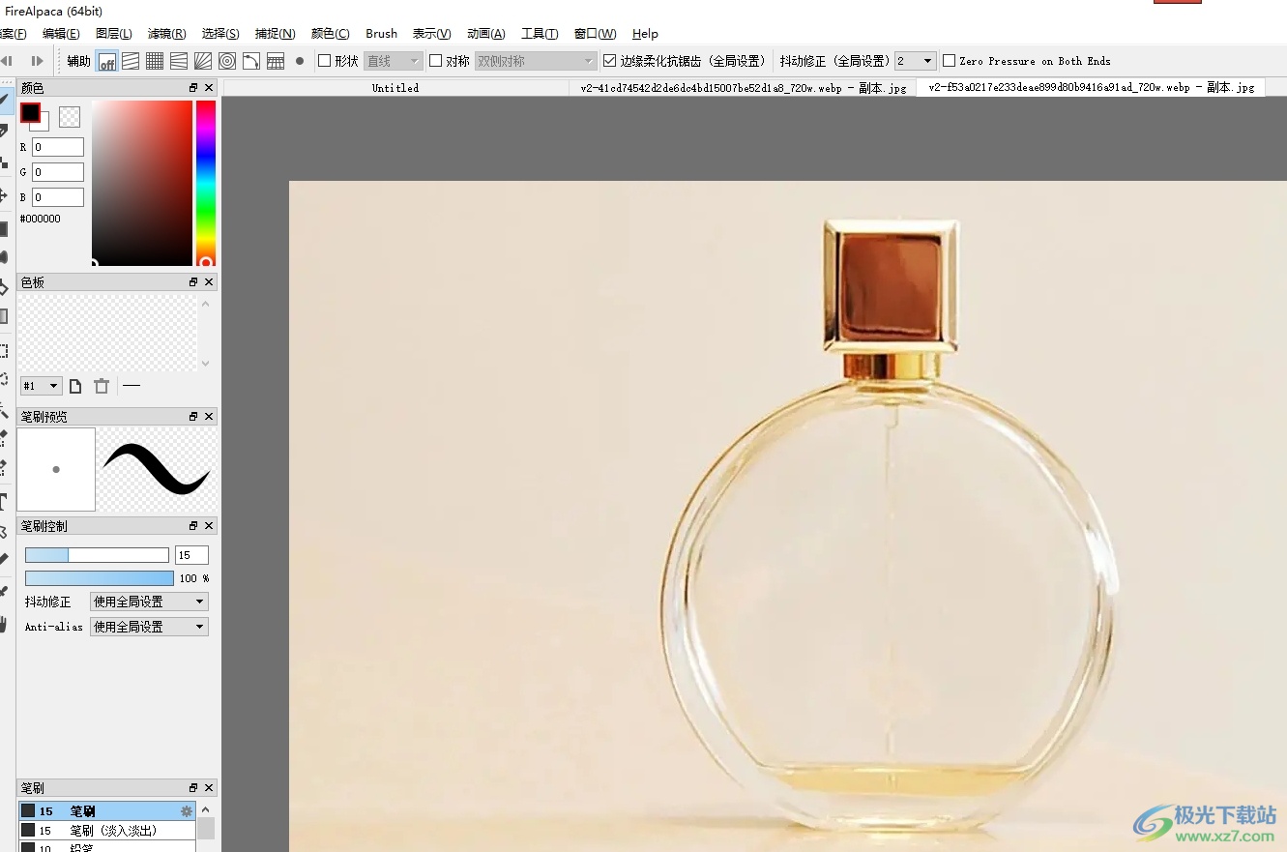1287x852 pixels.
Task: Click the add new color icon in palette
Action: tap(75, 386)
